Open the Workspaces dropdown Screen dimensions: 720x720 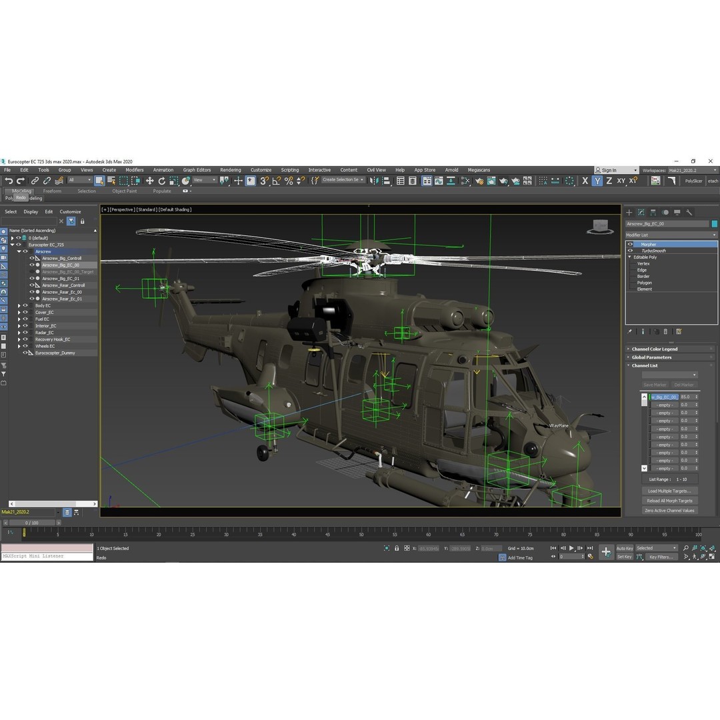[x=693, y=171]
